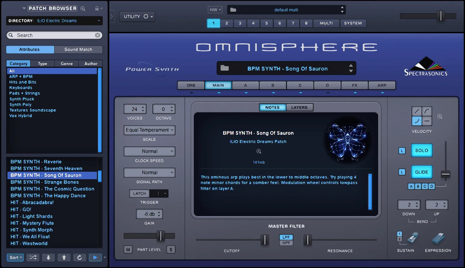Click the previous patch down-arrow icon

[x=48, y=257]
